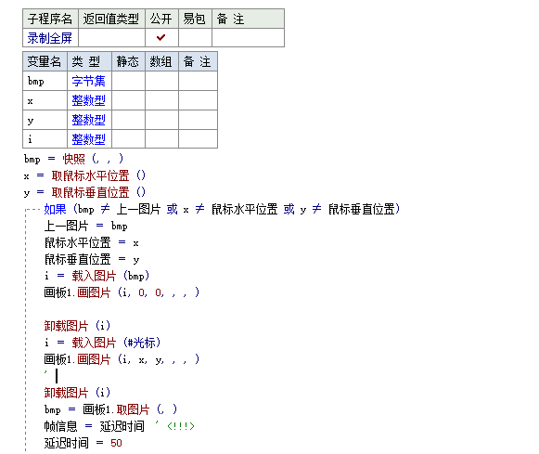Click the 数组 cell for variable x
The height and width of the screenshot is (454, 539).
point(161,100)
